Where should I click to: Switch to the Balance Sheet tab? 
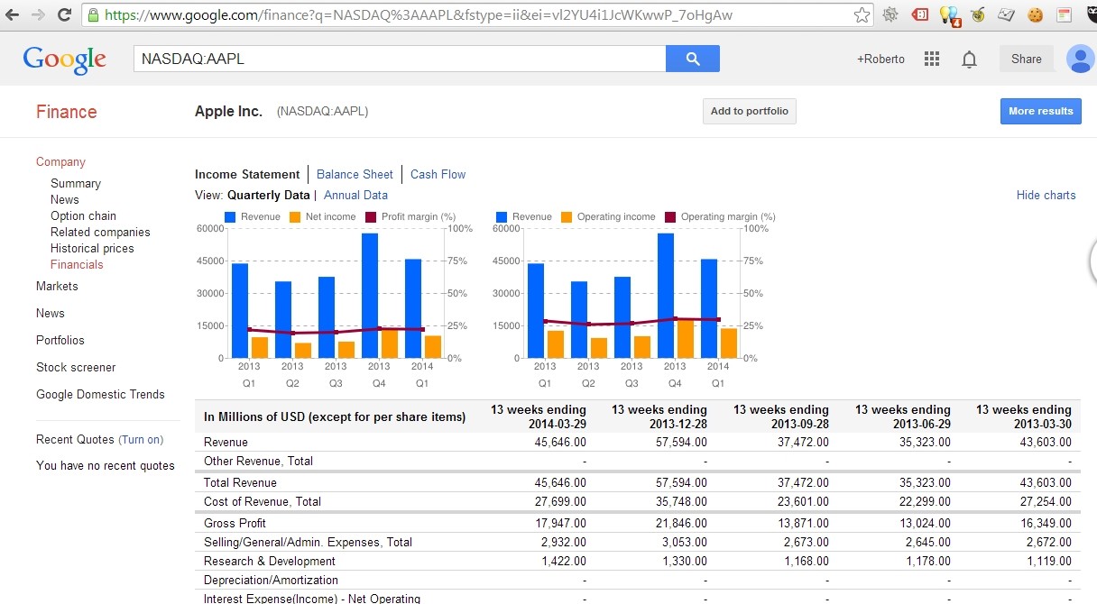(355, 175)
